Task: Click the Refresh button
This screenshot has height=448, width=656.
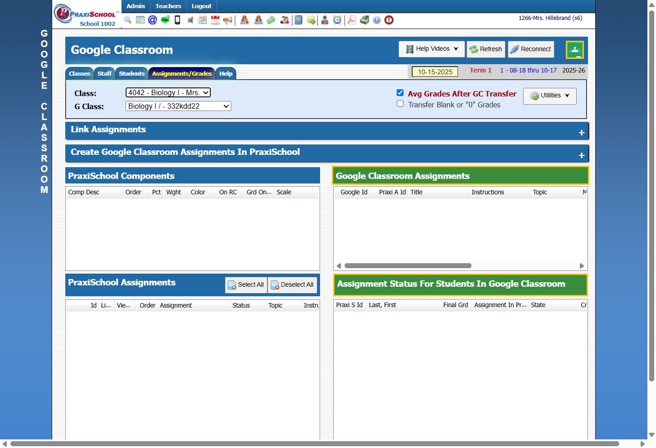Action: tap(486, 49)
